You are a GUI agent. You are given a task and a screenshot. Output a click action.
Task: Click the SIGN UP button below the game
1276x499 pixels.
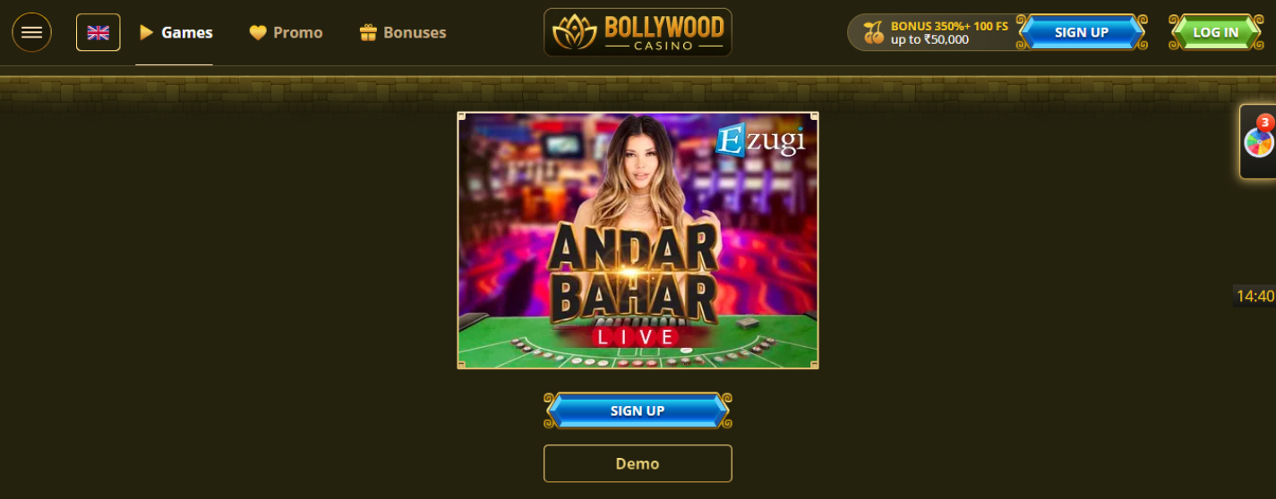pos(638,410)
